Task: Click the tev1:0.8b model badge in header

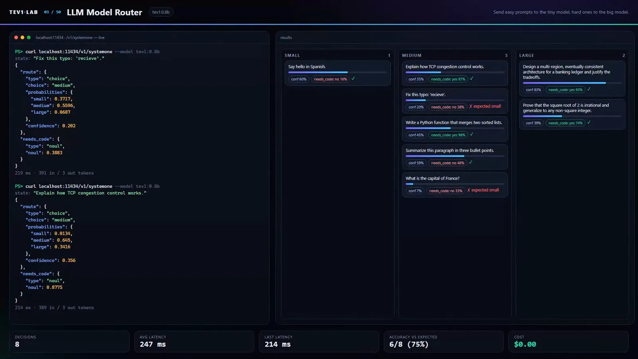Action: [161, 12]
